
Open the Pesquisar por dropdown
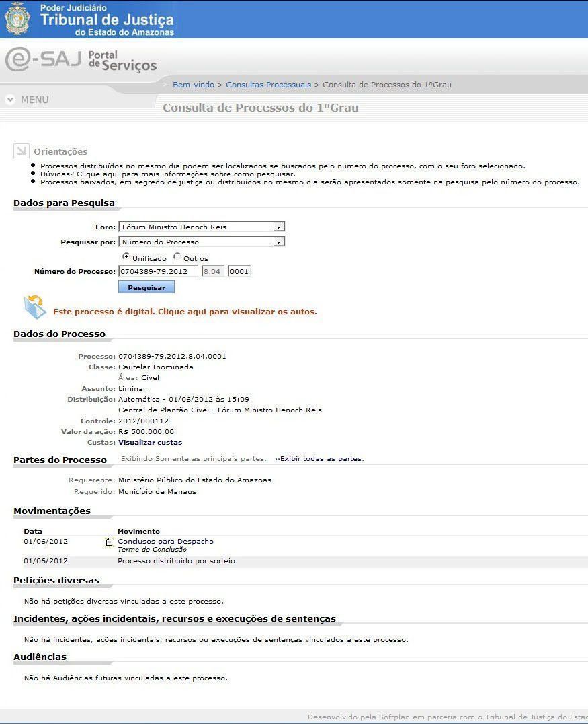pyautogui.click(x=202, y=242)
